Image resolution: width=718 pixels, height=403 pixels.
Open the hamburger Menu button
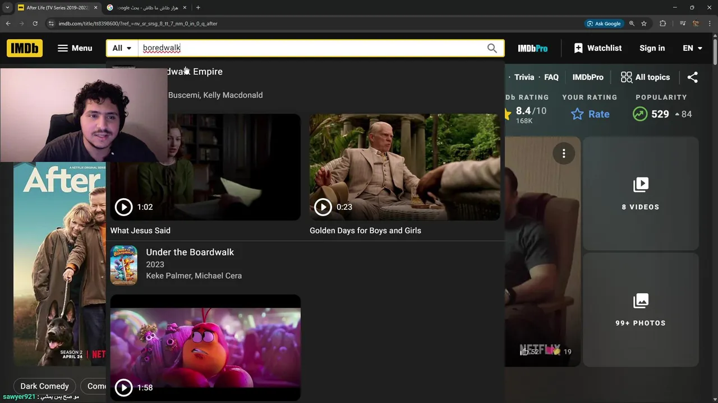pyautogui.click(x=75, y=48)
